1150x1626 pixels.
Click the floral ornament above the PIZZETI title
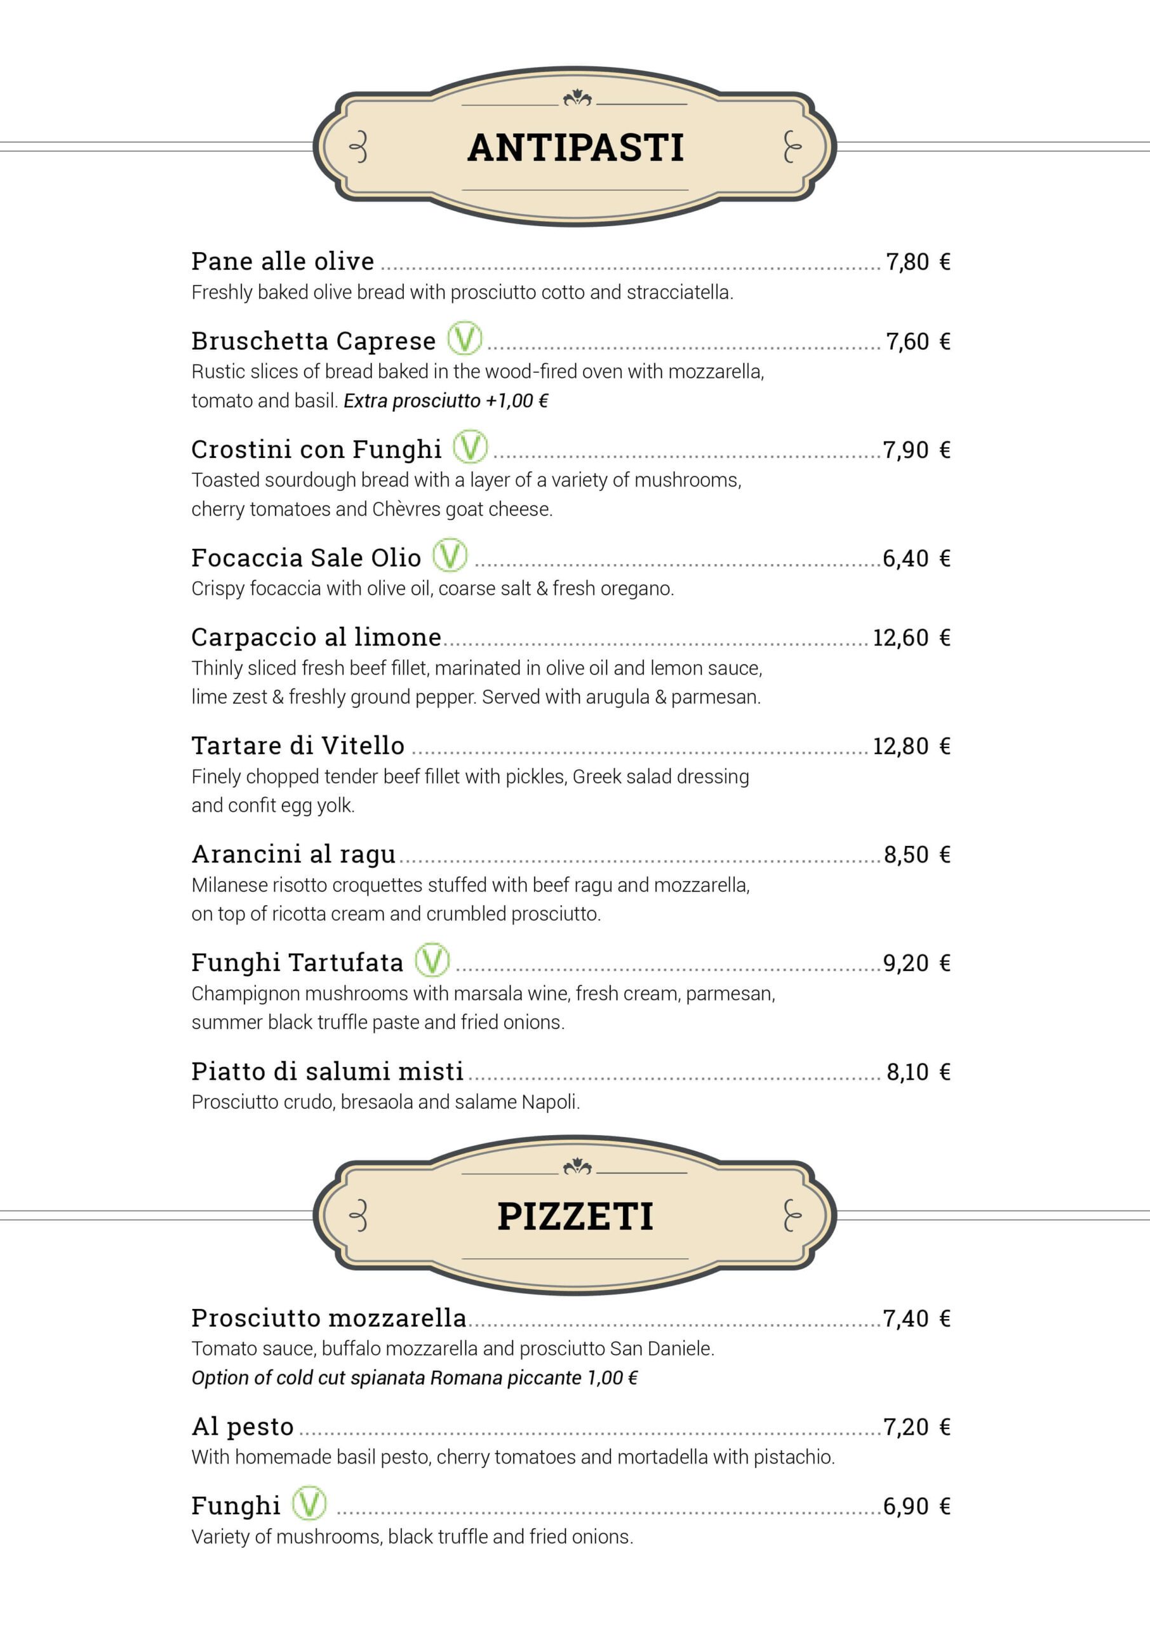coord(577,1166)
